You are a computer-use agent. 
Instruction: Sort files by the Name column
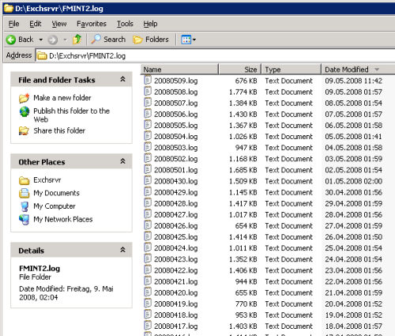[x=179, y=70]
